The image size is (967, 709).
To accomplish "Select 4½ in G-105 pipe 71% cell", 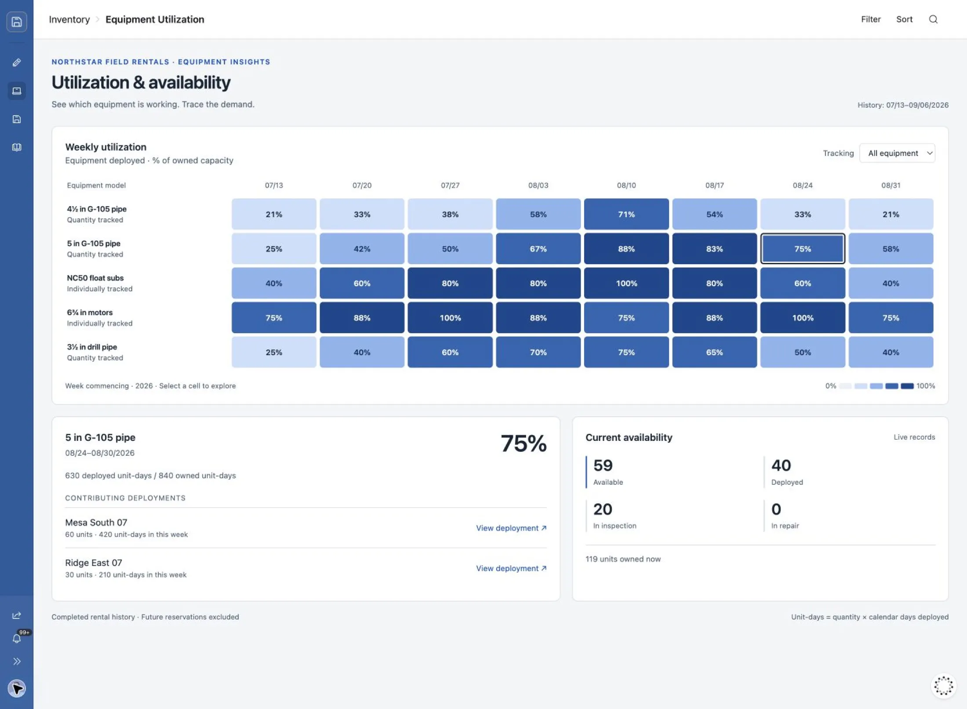I will [x=626, y=214].
